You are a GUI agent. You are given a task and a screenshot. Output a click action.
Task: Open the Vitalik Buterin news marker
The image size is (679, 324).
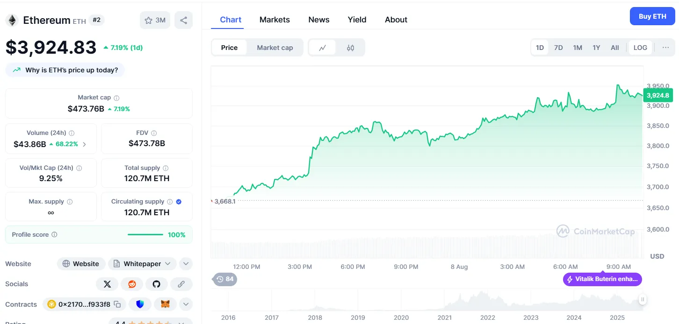602,279
